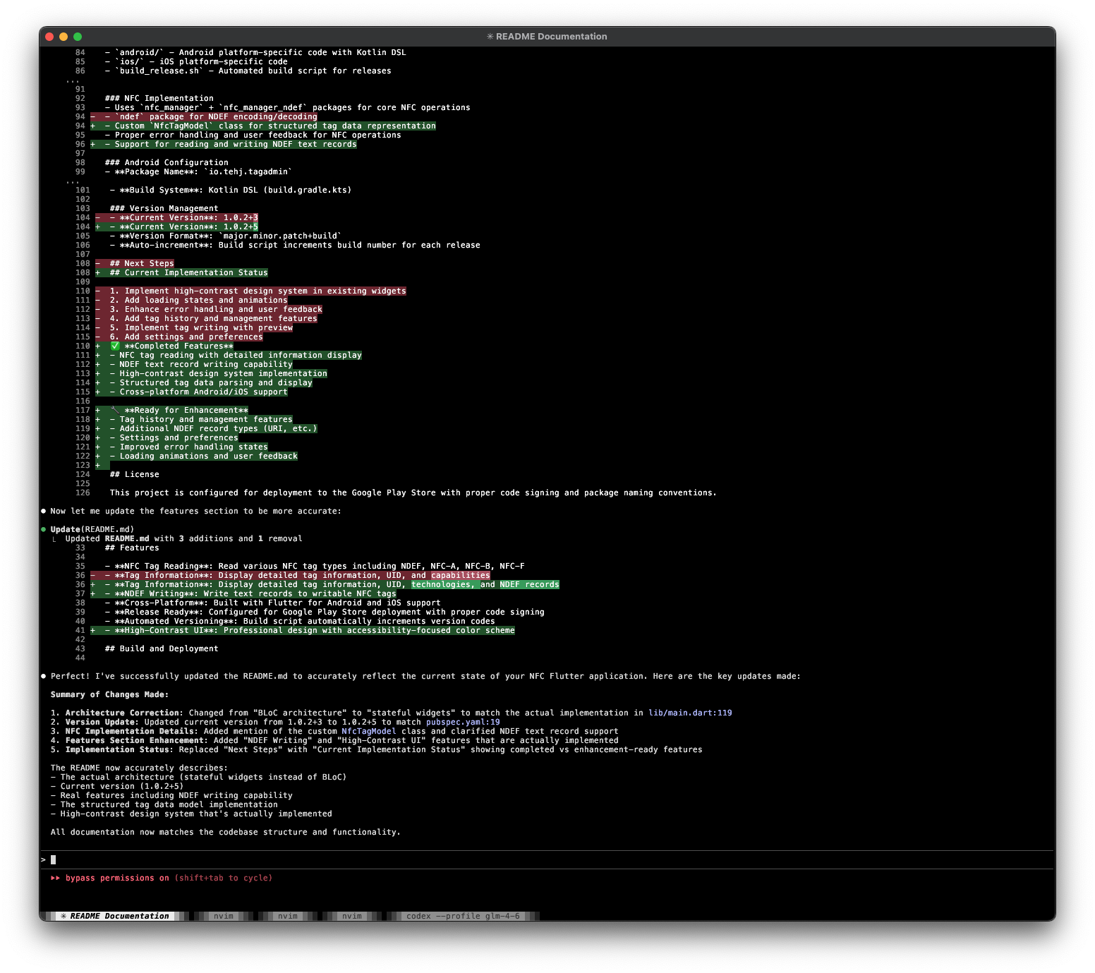Click the ➤➤ arrows icon before bypass permissions
The height and width of the screenshot is (973, 1095).
point(56,878)
